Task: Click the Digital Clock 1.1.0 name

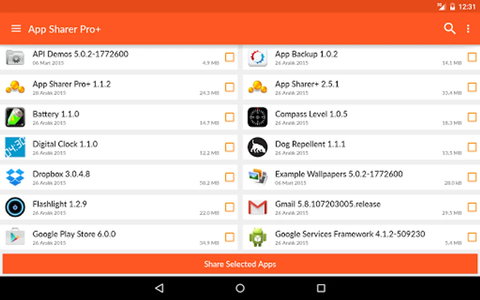Action: point(65,144)
